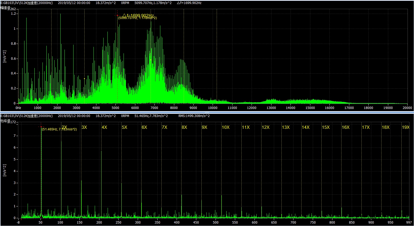The height and width of the screenshot is (226, 414).
Task: Click the 19X harmonic marker label
Action: pyautogui.click(x=405, y=127)
